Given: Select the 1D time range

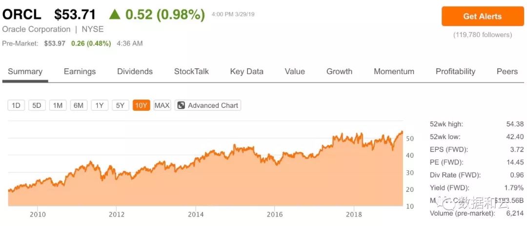Looking at the screenshot, I should (x=16, y=105).
